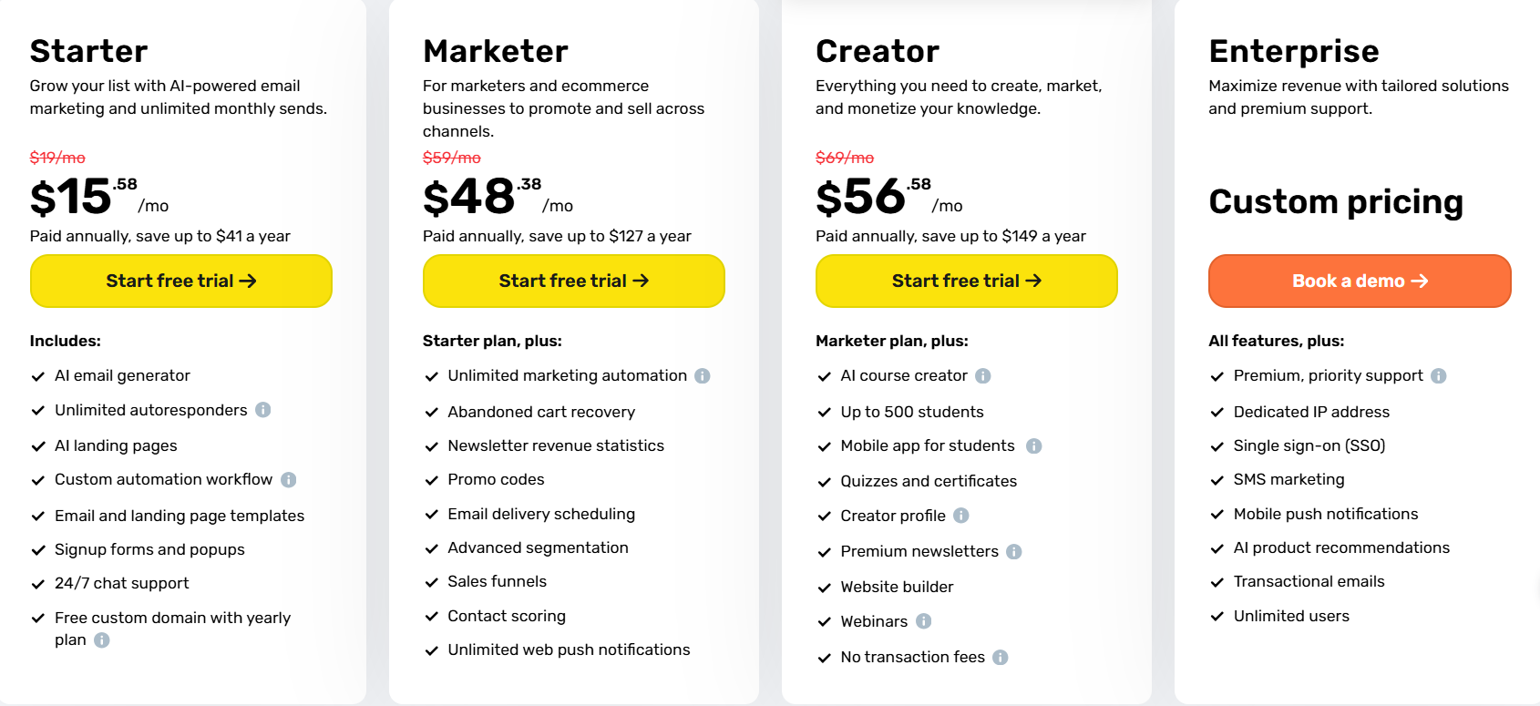1540x706 pixels.
Task: Click Book a demo for Enterprise
Action: pos(1359,281)
